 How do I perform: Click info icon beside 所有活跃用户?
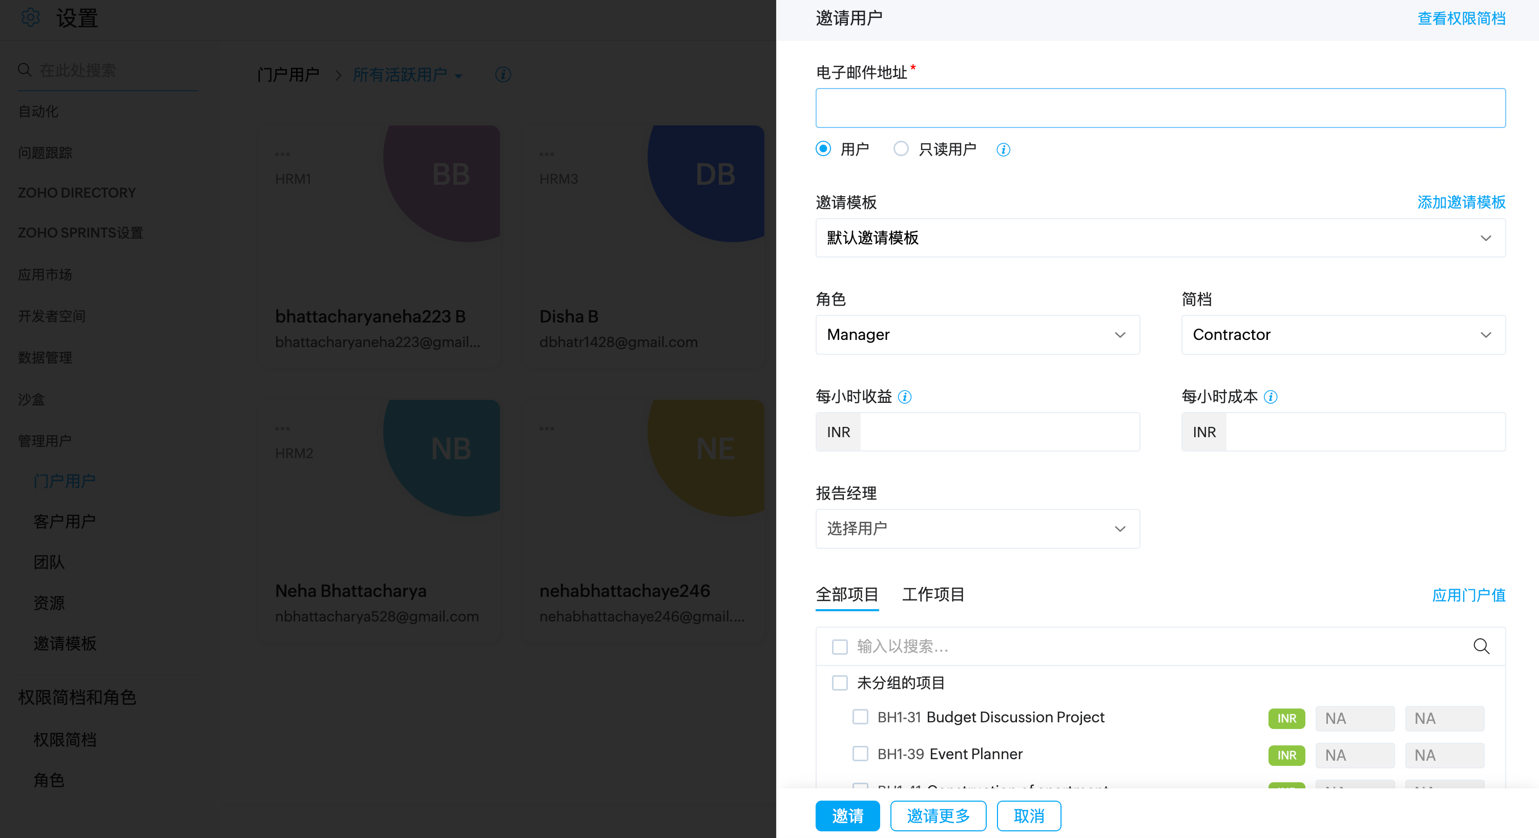point(503,75)
